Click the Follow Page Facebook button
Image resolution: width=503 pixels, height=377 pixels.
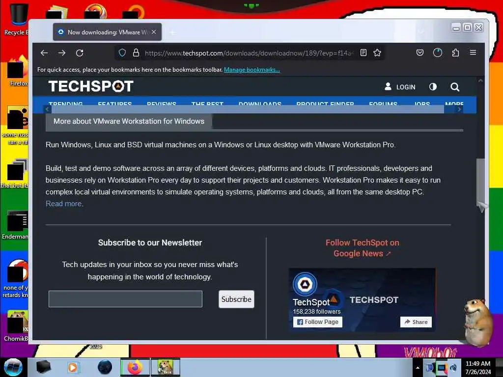318,322
